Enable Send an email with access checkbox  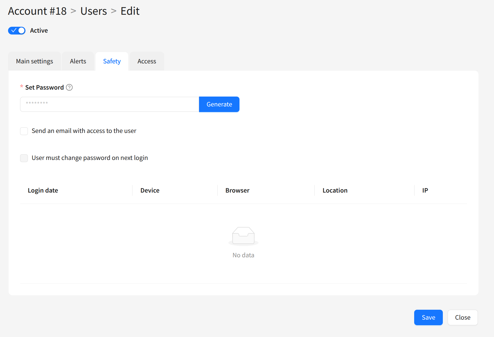click(x=24, y=131)
